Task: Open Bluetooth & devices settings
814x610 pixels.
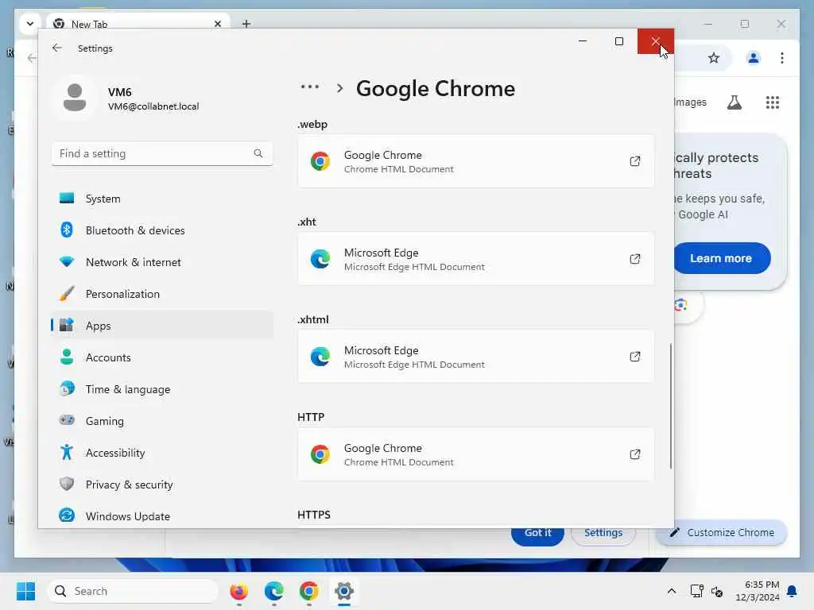Action: pos(162,230)
